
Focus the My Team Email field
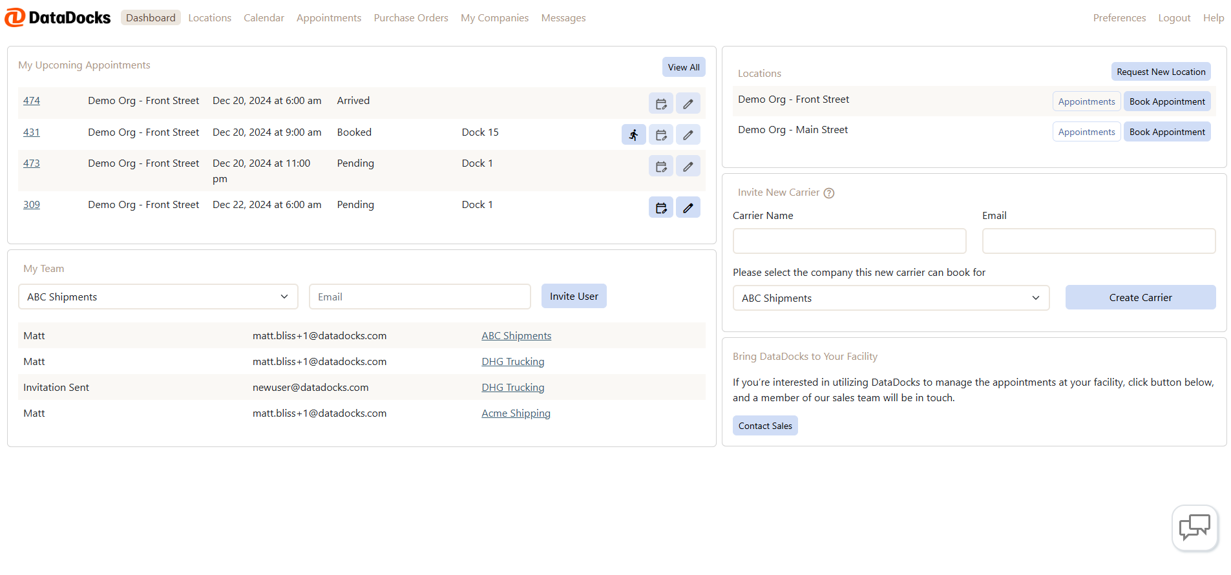pyautogui.click(x=420, y=297)
